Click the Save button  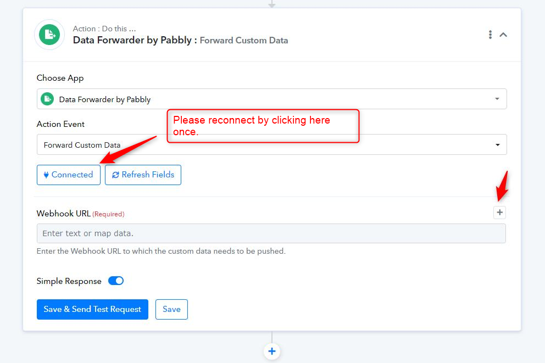point(171,309)
